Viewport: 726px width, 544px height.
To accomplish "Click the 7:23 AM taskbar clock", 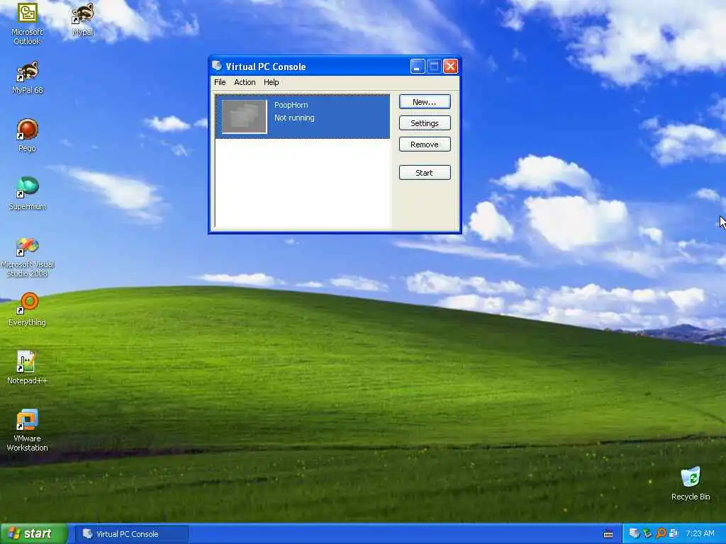I will coord(700,533).
